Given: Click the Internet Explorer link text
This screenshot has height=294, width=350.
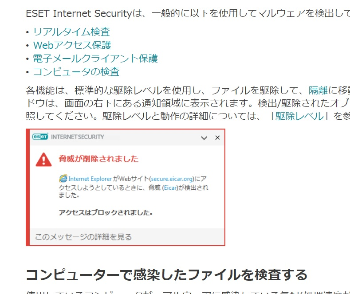Looking at the screenshot, I should [90, 179].
